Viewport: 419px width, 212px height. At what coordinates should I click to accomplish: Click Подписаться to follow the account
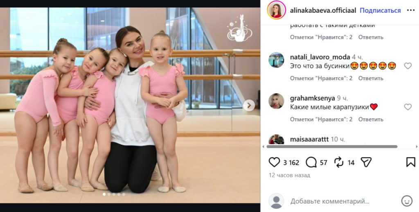(x=380, y=10)
